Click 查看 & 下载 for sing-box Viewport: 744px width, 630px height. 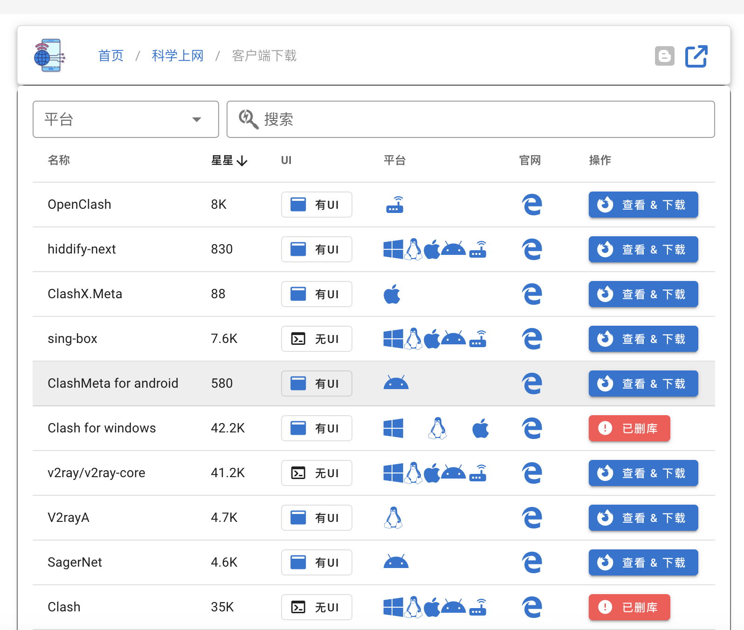pyautogui.click(x=643, y=339)
